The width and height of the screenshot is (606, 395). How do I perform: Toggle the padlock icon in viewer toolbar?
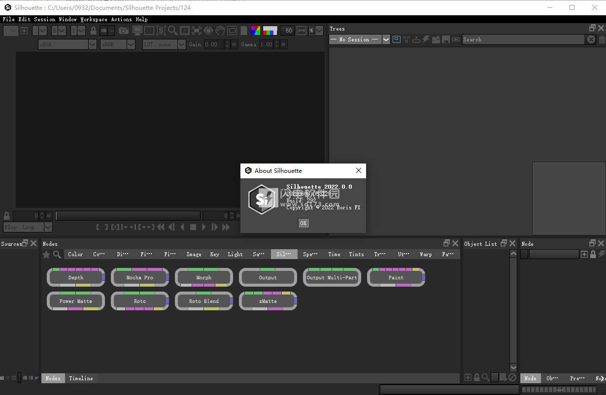coord(94,31)
